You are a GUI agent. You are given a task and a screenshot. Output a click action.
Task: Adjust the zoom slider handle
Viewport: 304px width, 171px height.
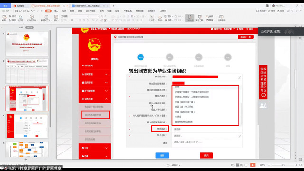tap(283, 165)
